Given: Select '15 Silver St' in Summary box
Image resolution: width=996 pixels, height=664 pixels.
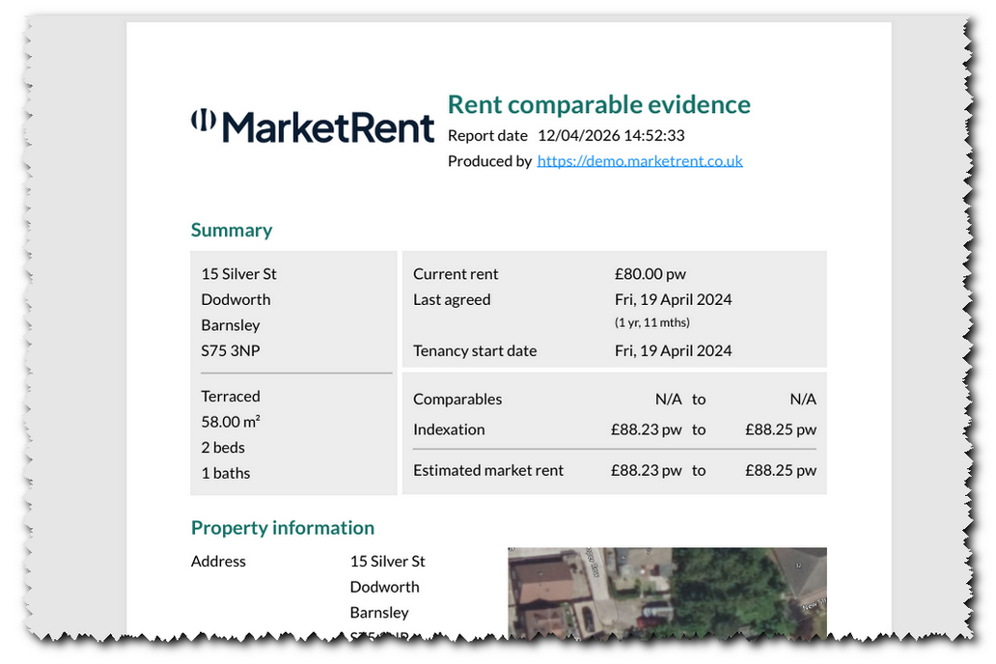Looking at the screenshot, I should [238, 274].
